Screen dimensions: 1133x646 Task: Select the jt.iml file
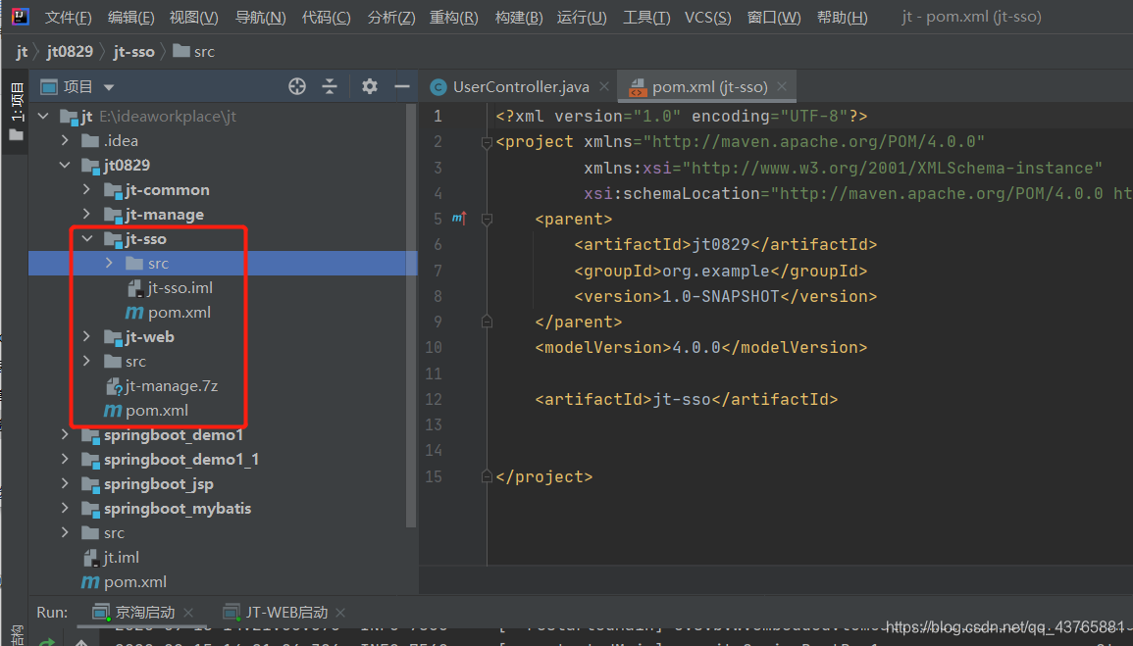[x=111, y=558]
